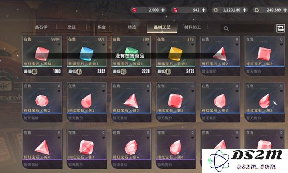Toggle the heart on the 绯红宝石·磐2 card
This screenshot has height=173, width=288.
282,44
